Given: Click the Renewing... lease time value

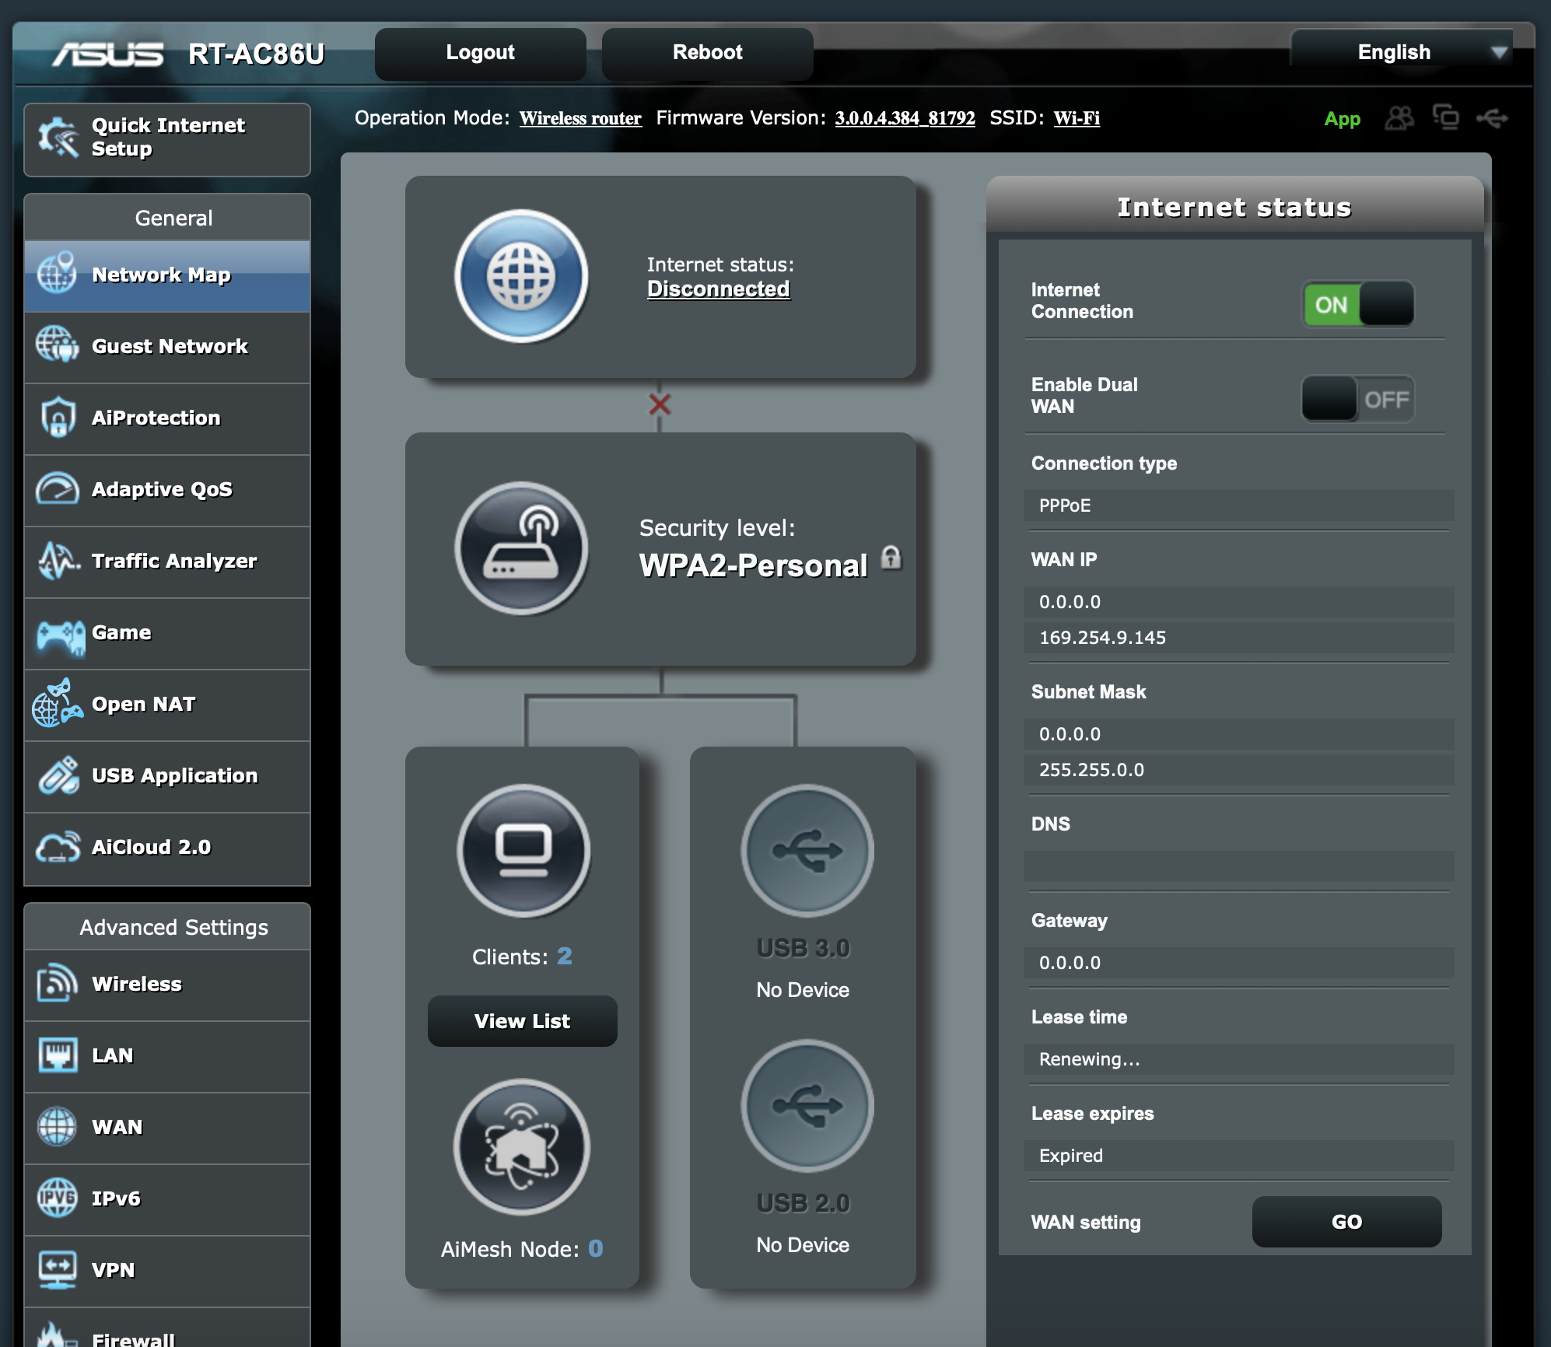Looking at the screenshot, I should [1239, 1059].
